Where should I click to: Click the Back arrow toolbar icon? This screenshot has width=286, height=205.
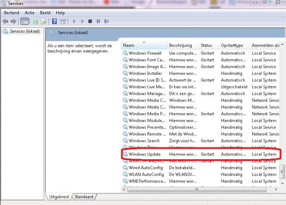tap(5, 22)
